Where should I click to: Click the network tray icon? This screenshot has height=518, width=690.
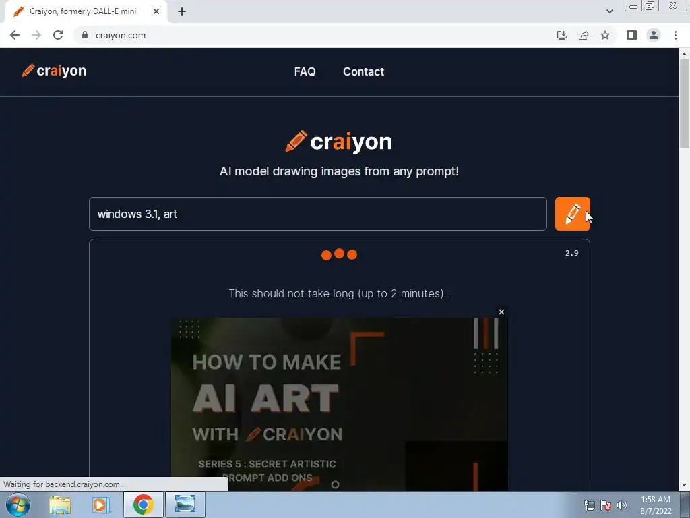tap(589, 505)
